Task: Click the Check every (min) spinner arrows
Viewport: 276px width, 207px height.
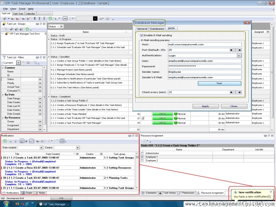Action: (235, 92)
